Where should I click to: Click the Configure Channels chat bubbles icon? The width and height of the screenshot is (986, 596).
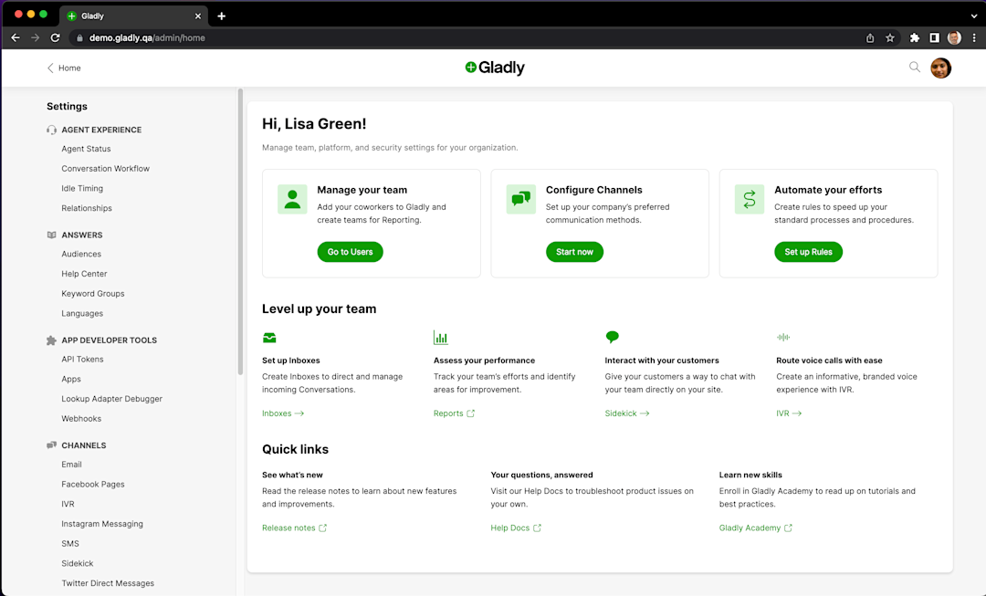[520, 199]
